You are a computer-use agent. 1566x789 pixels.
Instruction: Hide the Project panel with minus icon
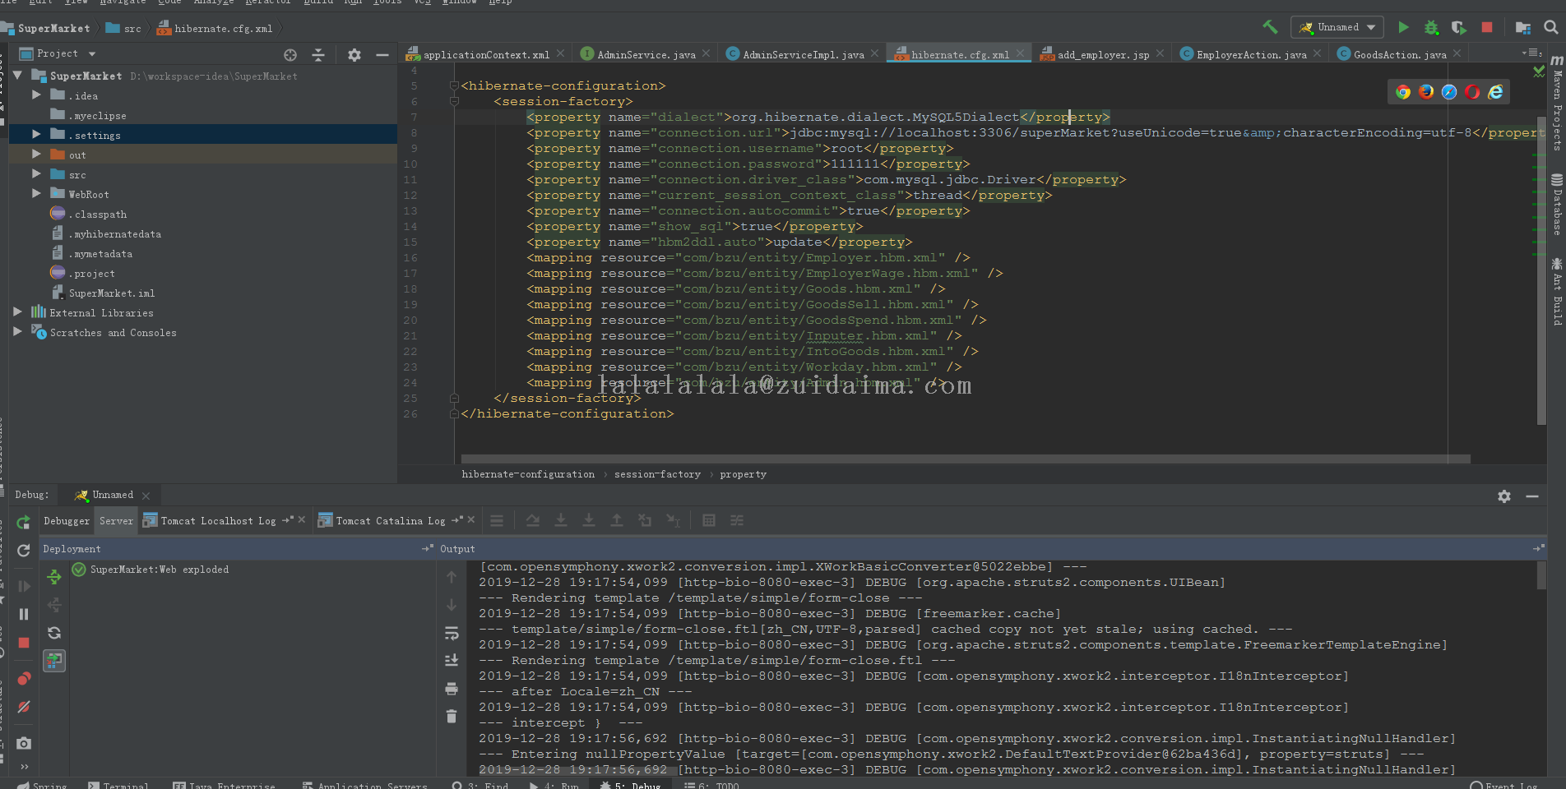[x=382, y=55]
